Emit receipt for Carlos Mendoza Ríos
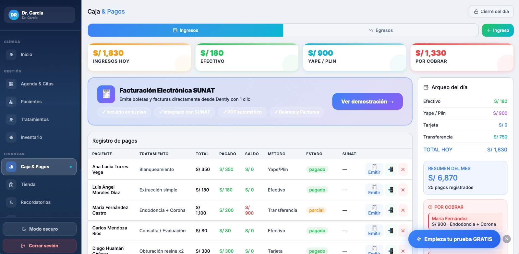This screenshot has height=254, width=519. point(374,231)
